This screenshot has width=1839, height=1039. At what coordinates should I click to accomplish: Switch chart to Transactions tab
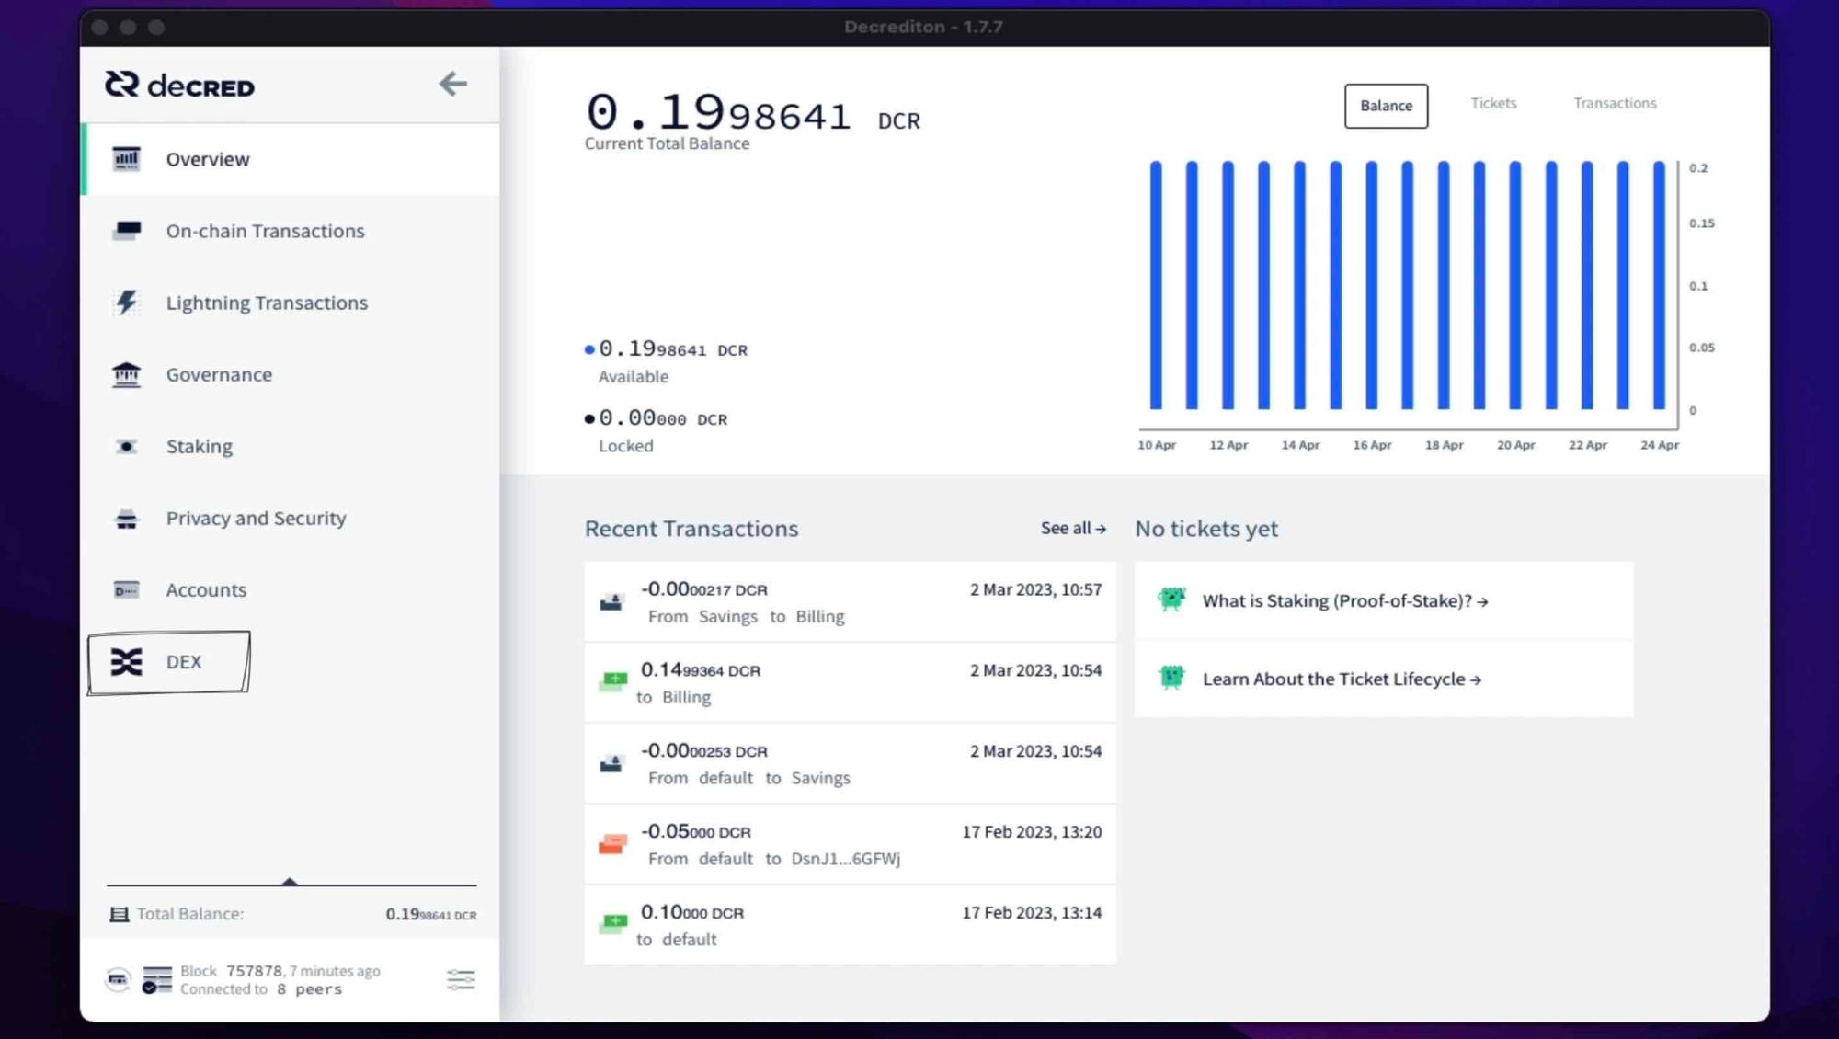click(x=1615, y=103)
